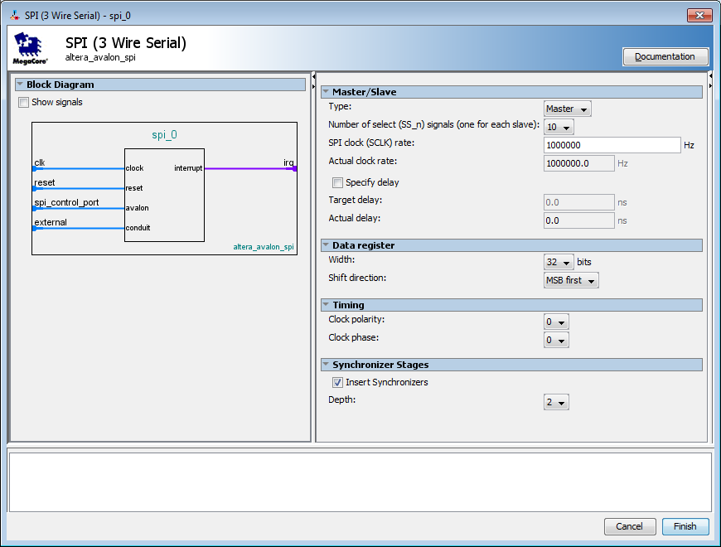Enable the Show signals checkbox
Image resolution: width=721 pixels, height=547 pixels.
(x=23, y=102)
